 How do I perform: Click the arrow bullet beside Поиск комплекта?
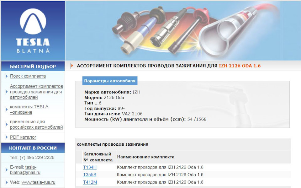click(7, 76)
